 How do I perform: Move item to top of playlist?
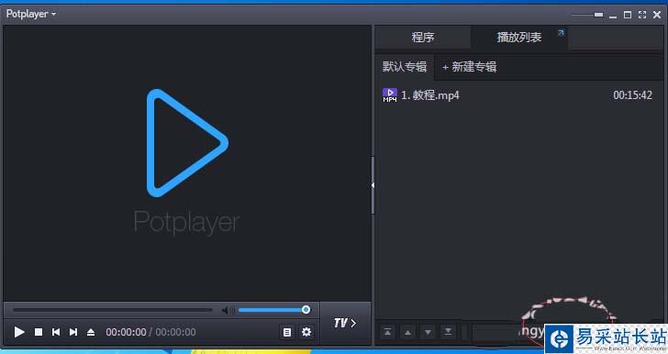click(x=387, y=332)
